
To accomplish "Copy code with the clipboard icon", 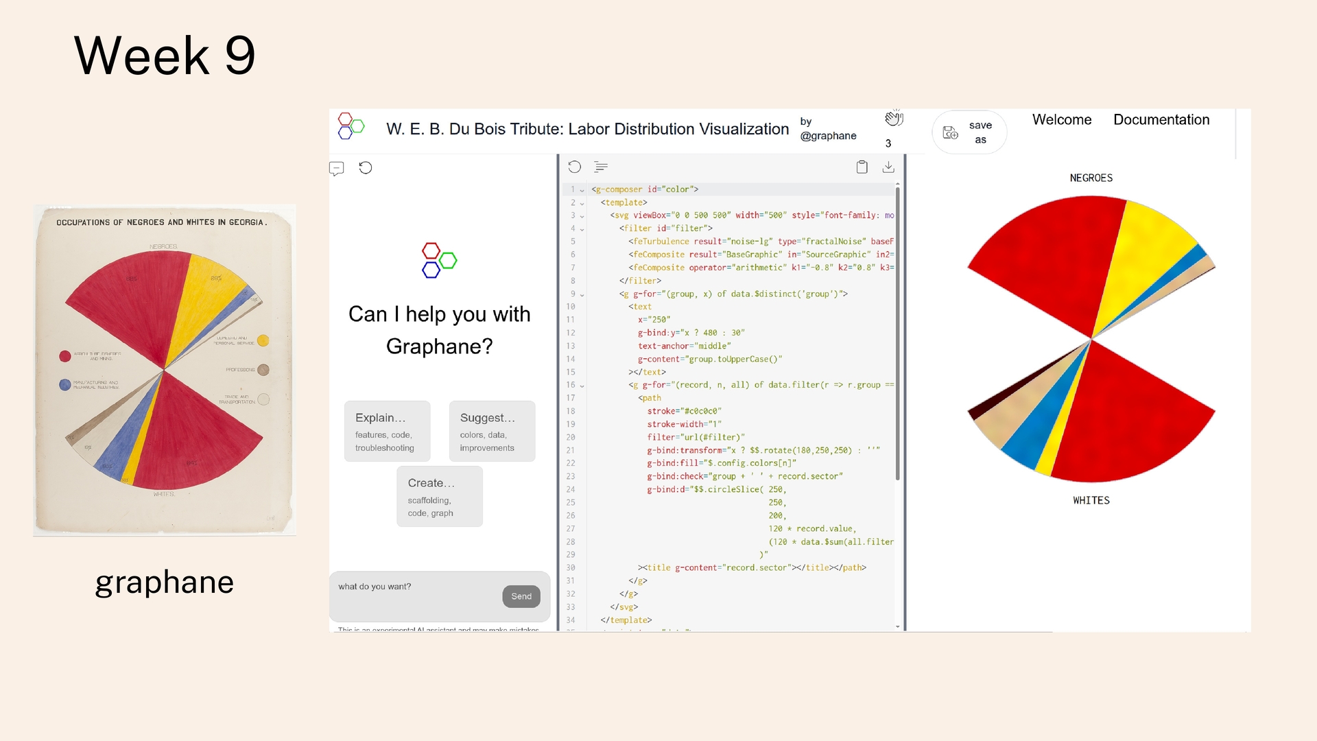I will [x=862, y=167].
